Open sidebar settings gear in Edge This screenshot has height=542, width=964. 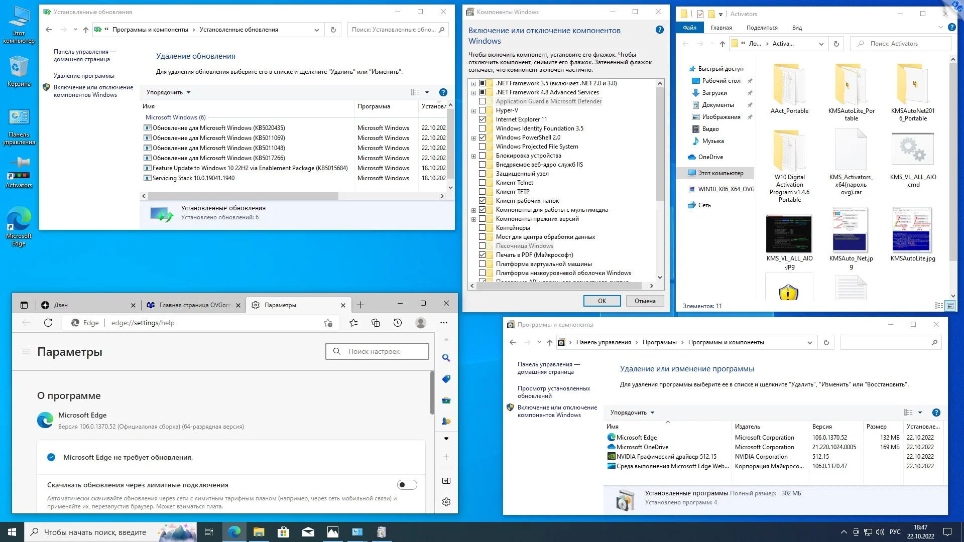(x=446, y=502)
